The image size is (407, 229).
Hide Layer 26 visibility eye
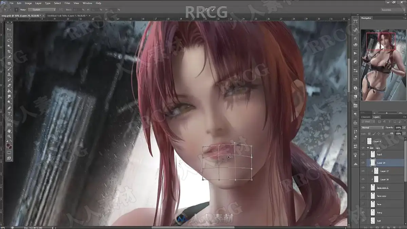coord(363,179)
